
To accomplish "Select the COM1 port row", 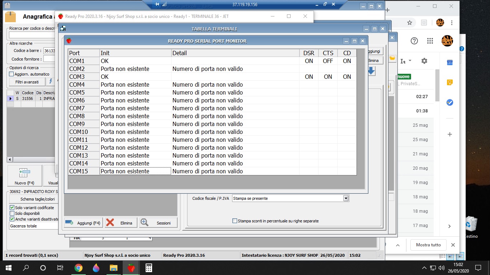I will click(x=212, y=61).
